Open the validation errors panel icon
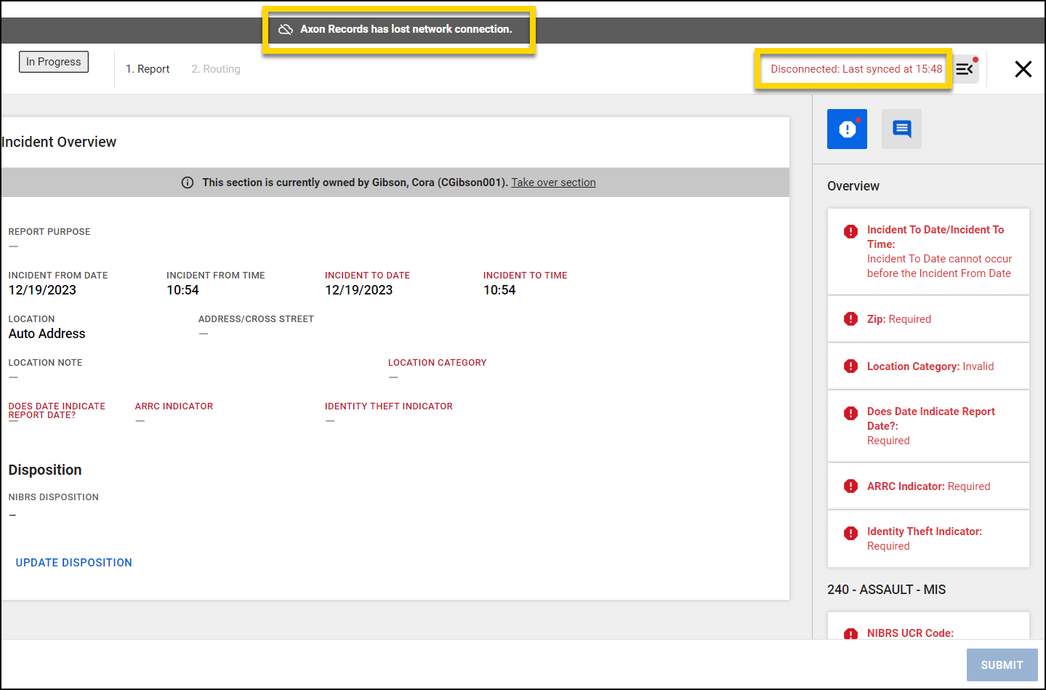1046x690 pixels. coord(847,129)
